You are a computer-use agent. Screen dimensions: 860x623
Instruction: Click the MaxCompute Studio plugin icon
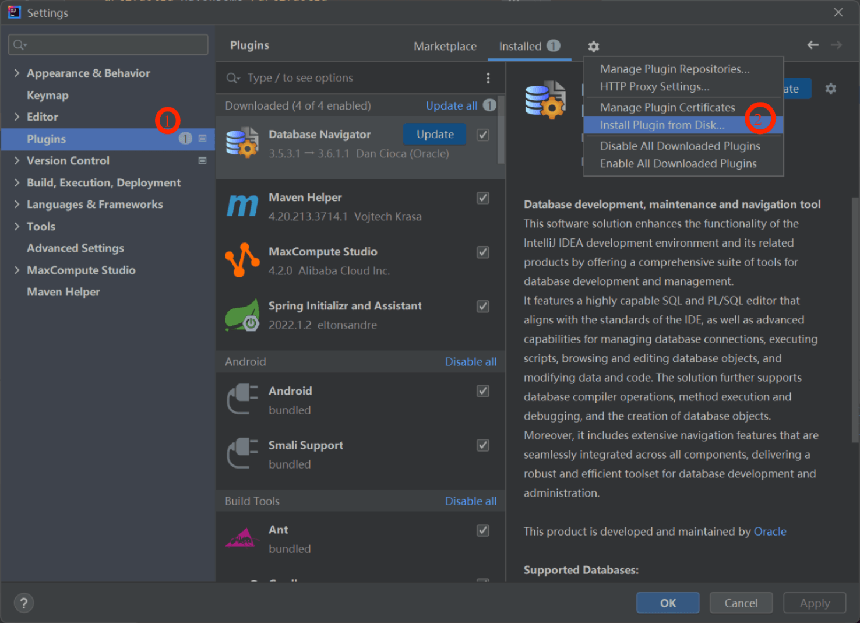pos(242,260)
